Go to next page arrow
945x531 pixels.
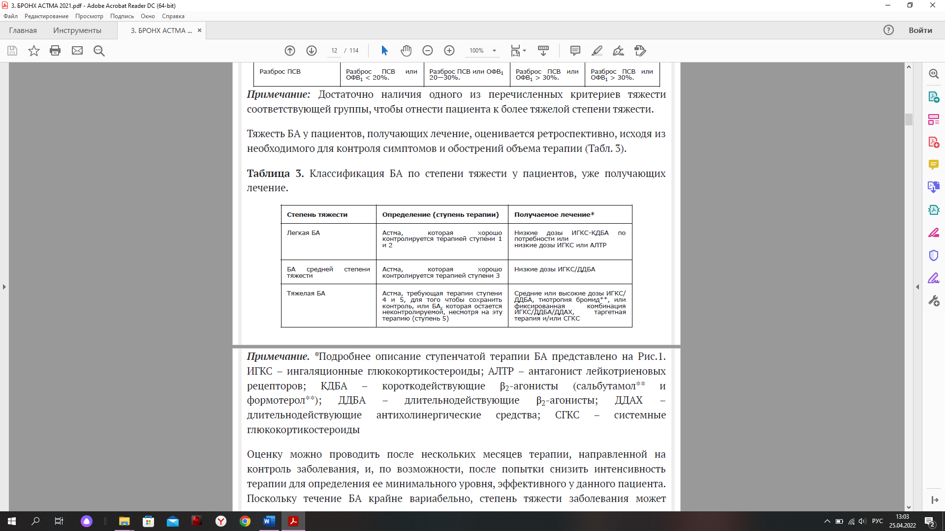click(x=312, y=51)
